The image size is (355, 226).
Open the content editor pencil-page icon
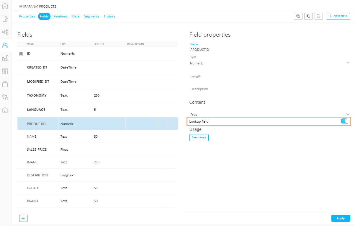[x=5, y=19]
